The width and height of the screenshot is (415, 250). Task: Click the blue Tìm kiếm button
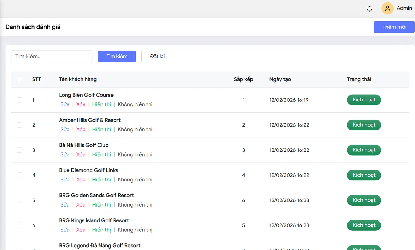point(117,57)
